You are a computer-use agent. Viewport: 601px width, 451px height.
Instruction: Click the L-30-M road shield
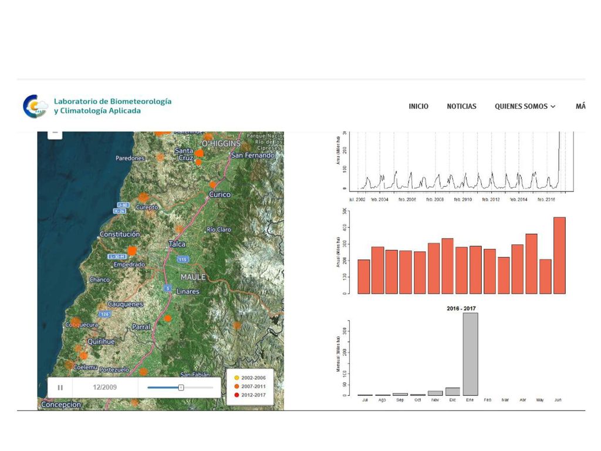tap(117, 257)
